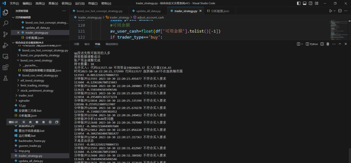Screen dimensions: 351x163
Task: Split the terminal icon
Action: (298, 44)
